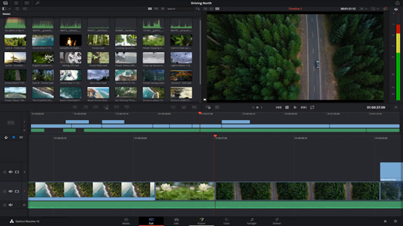Click the Smart Insert icon
403x226 pixels.
(75, 107)
